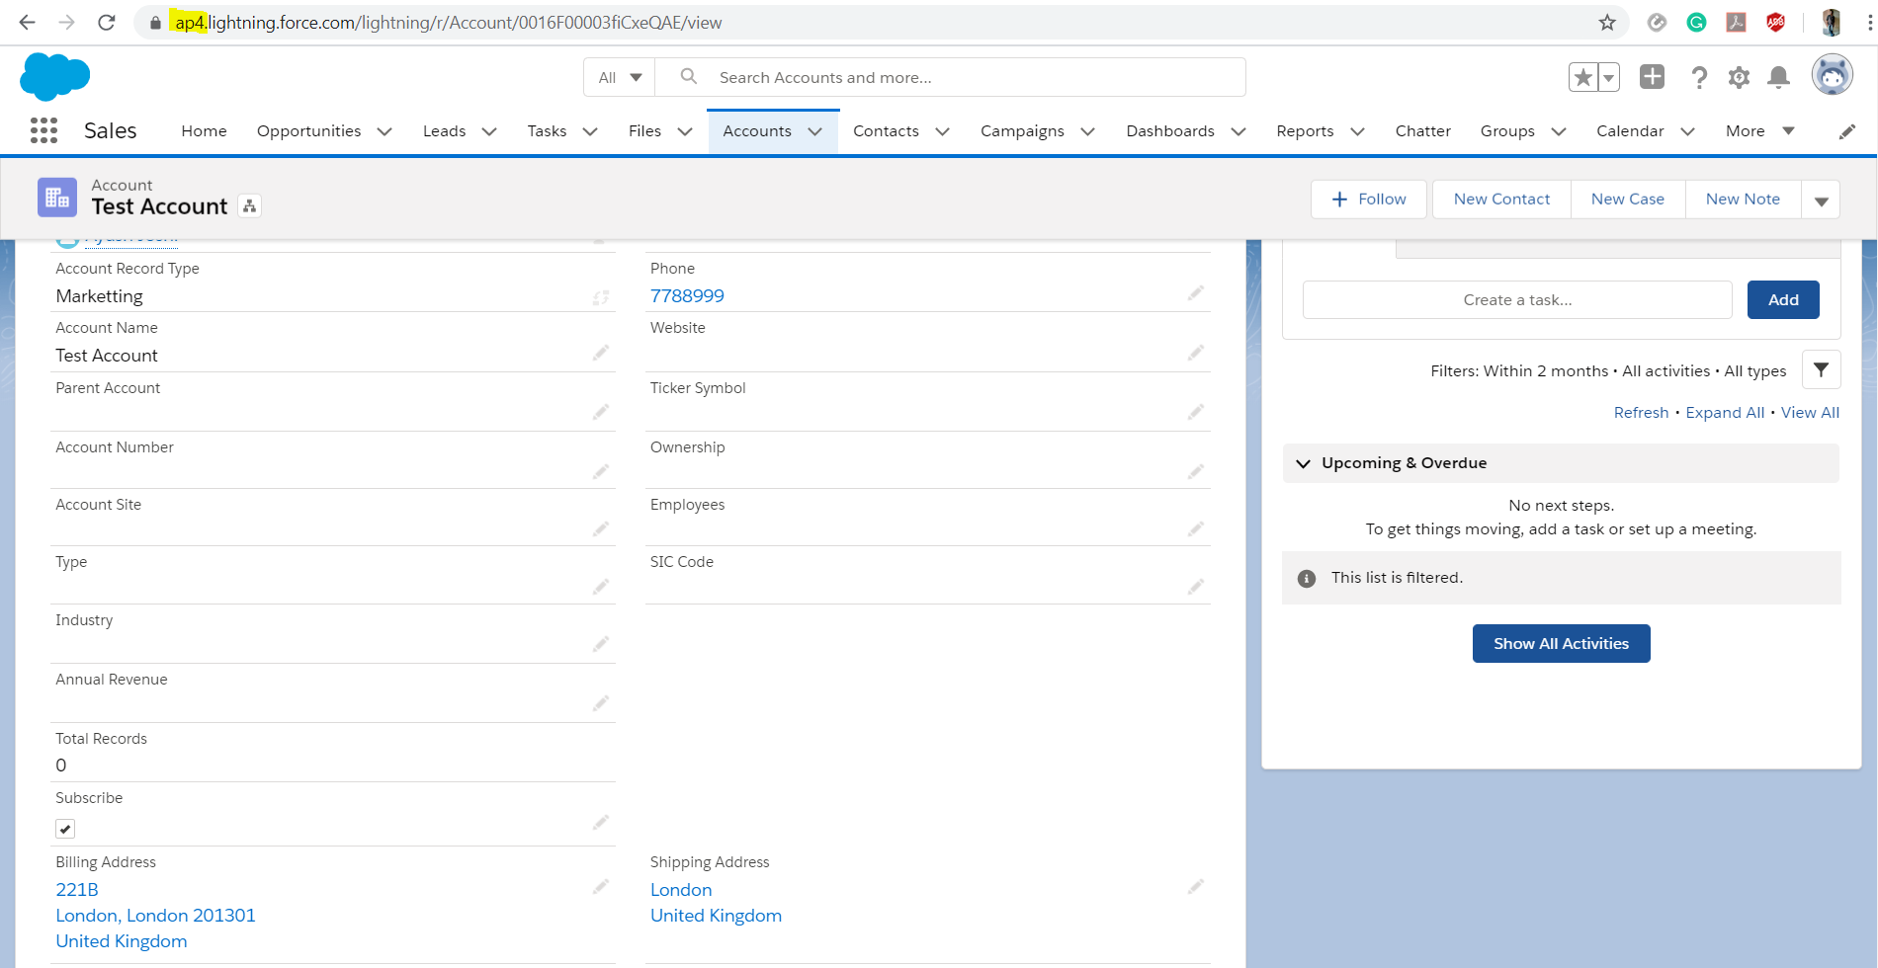Viewport: 1878px width, 968px height.
Task: Click the New Contact button
Action: pyautogui.click(x=1501, y=200)
